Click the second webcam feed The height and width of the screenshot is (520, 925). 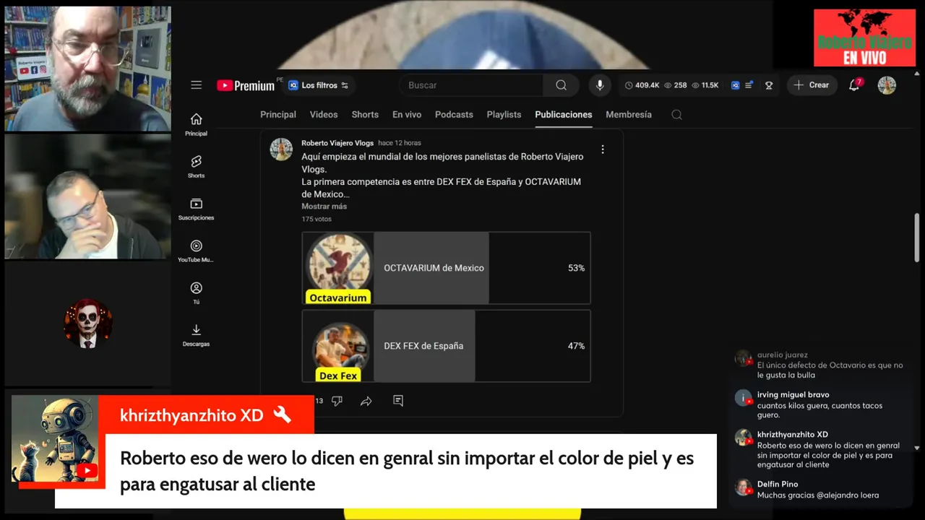(x=87, y=196)
